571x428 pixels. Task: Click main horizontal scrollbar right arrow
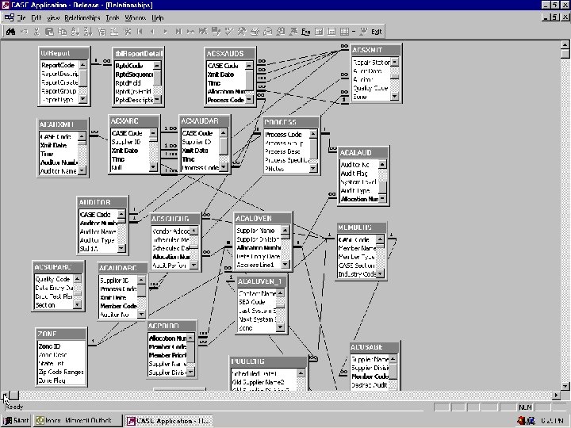tap(556, 396)
